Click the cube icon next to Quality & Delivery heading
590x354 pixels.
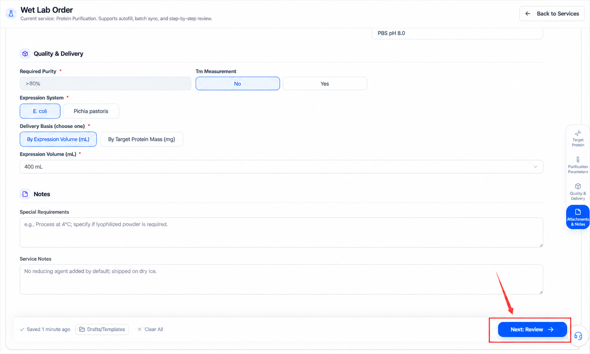click(x=25, y=54)
